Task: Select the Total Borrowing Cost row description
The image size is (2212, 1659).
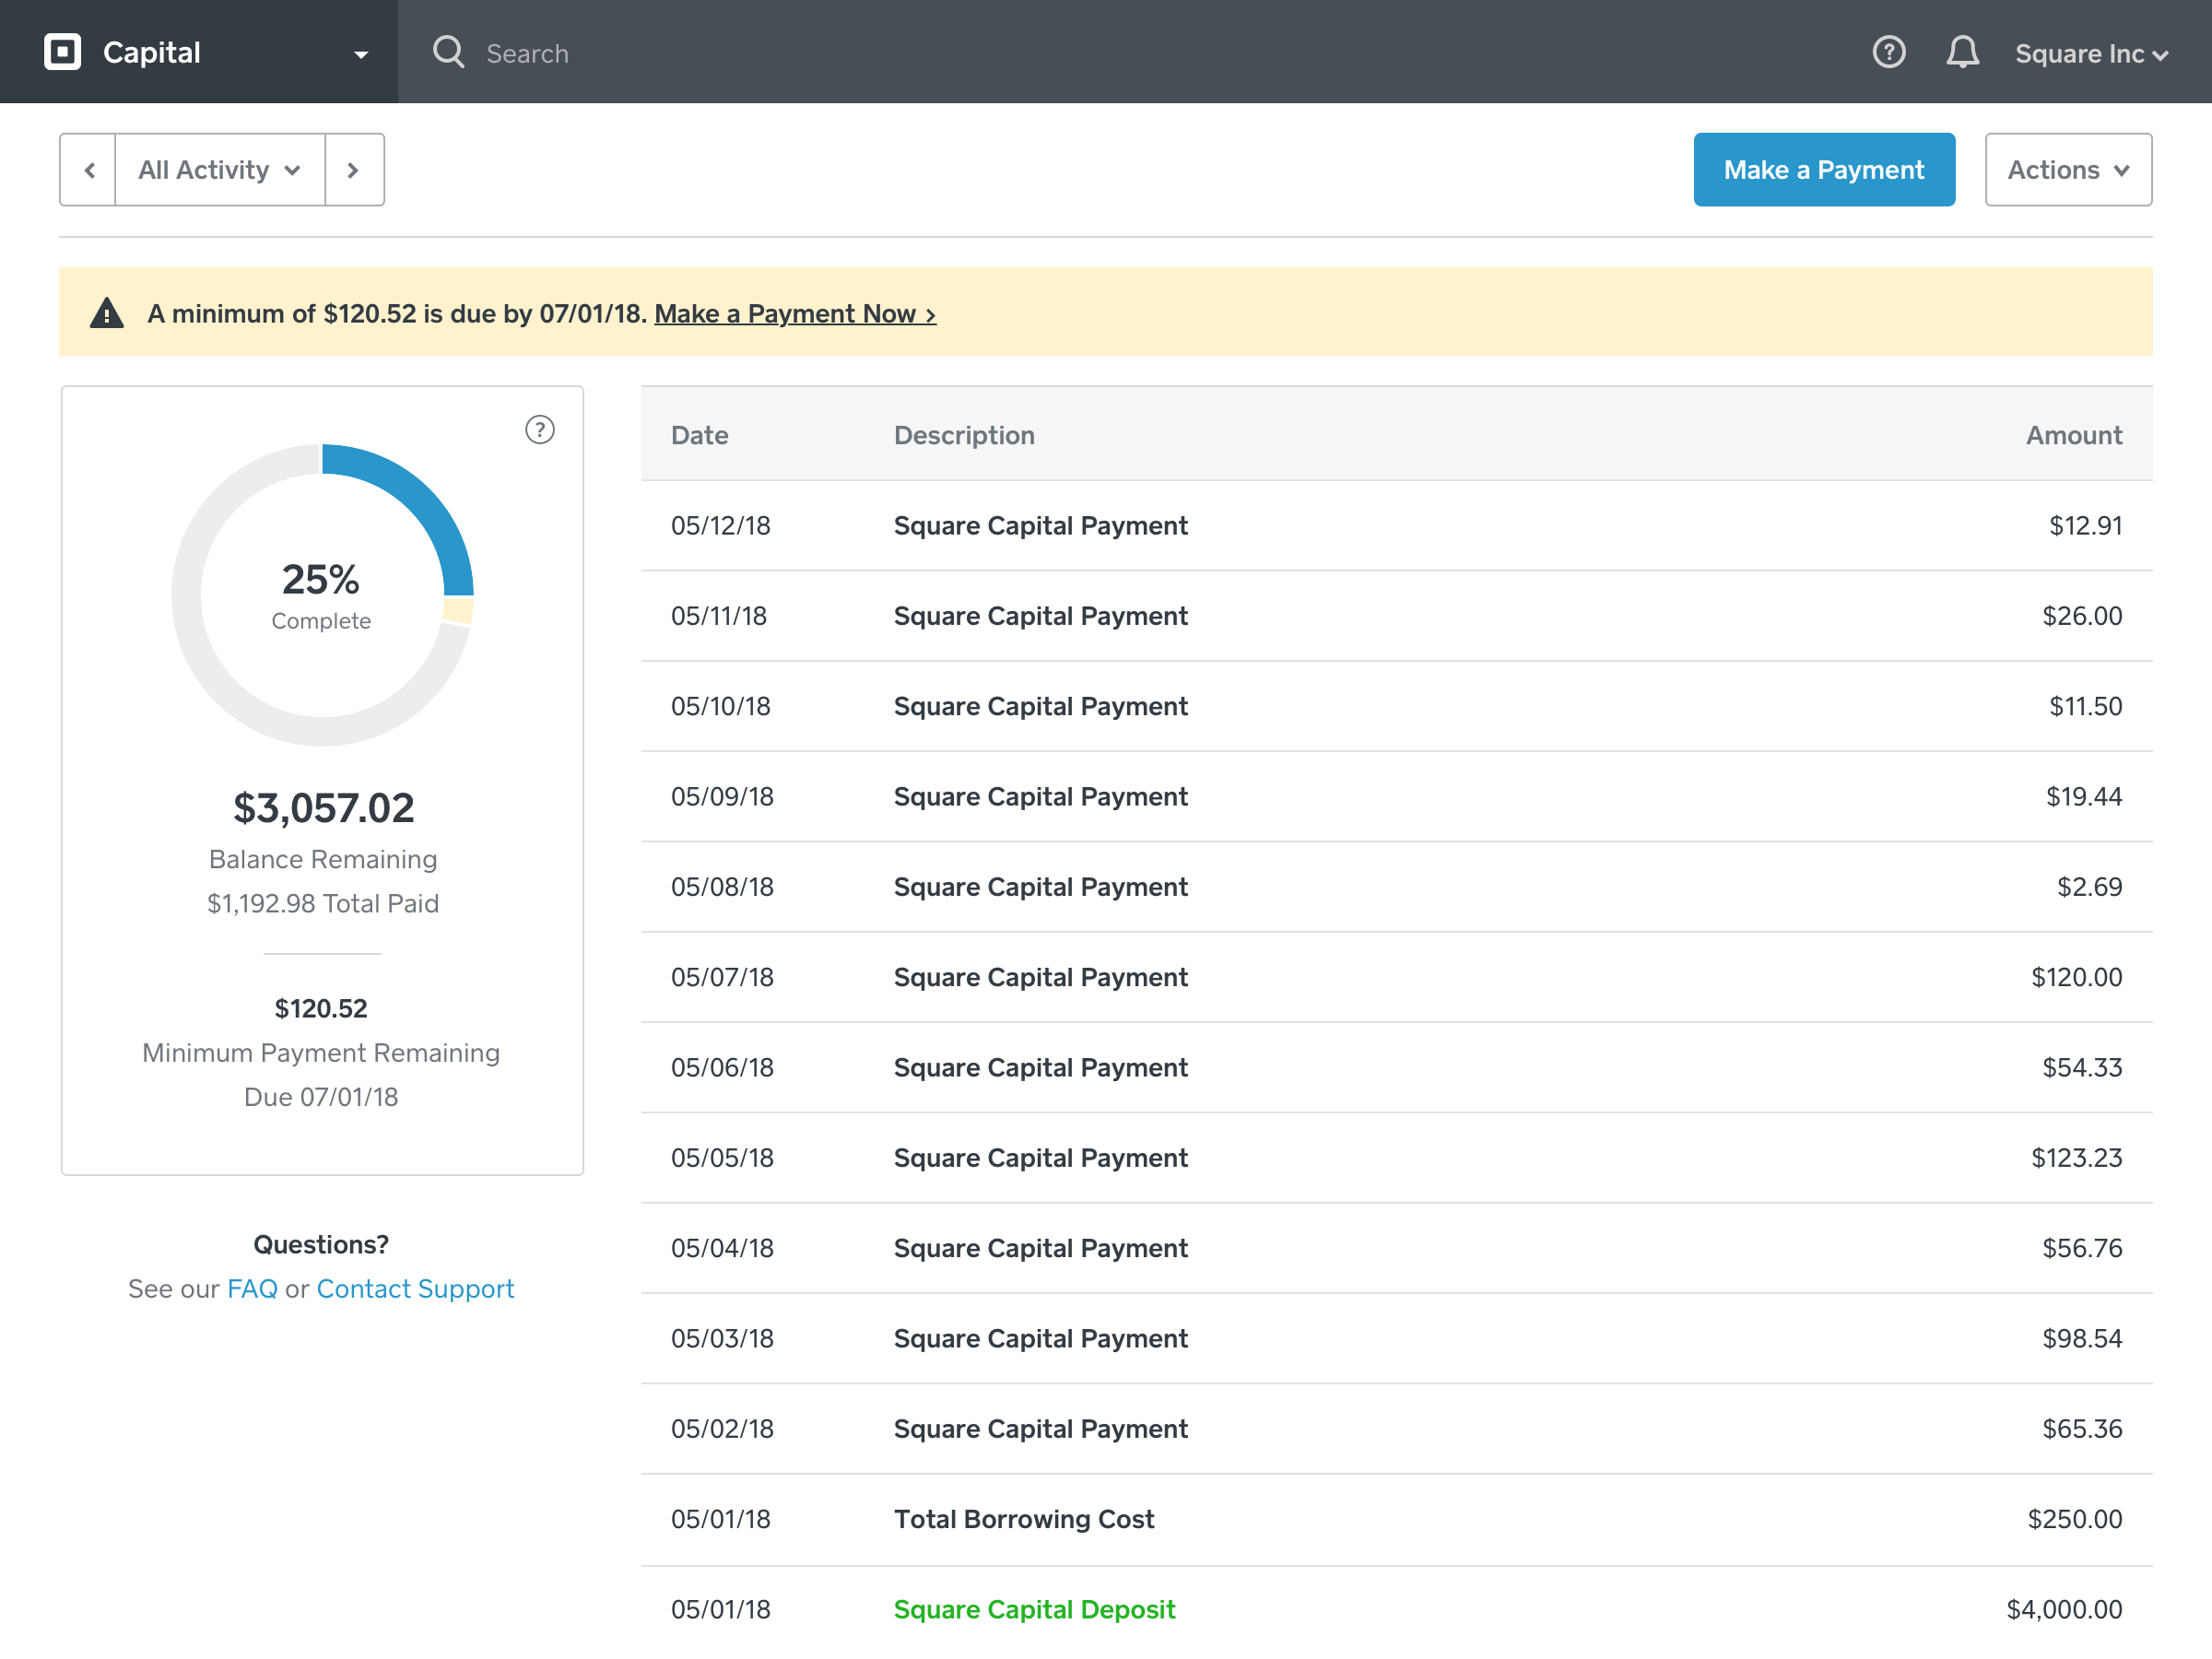Action: (1024, 1519)
